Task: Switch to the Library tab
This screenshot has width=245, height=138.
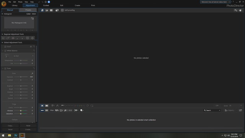Action: (x=15, y=5)
